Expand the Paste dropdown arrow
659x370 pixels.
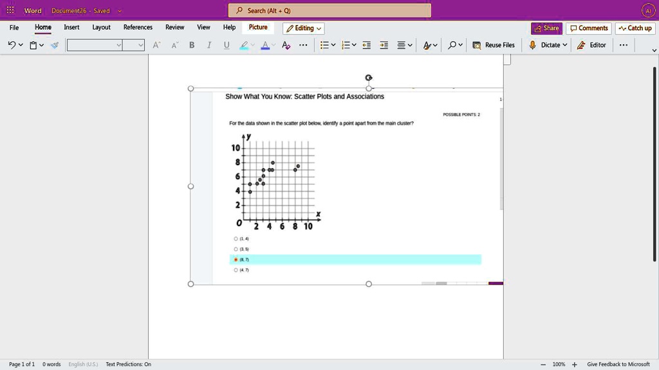point(41,45)
